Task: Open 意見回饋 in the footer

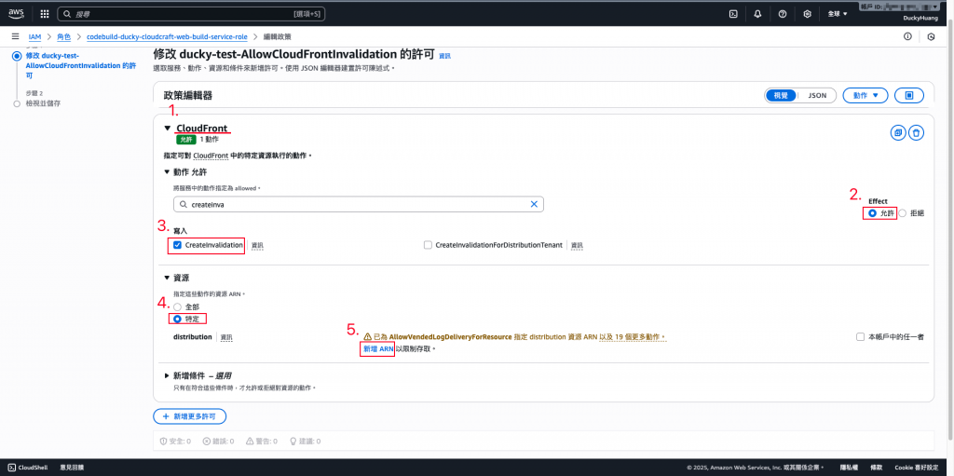Action: tap(72, 468)
